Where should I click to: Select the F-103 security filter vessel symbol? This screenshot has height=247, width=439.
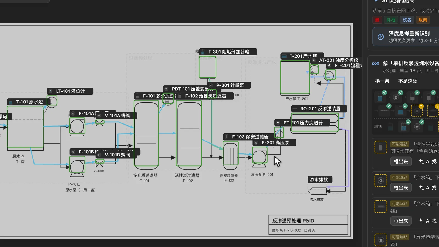coord(230,156)
